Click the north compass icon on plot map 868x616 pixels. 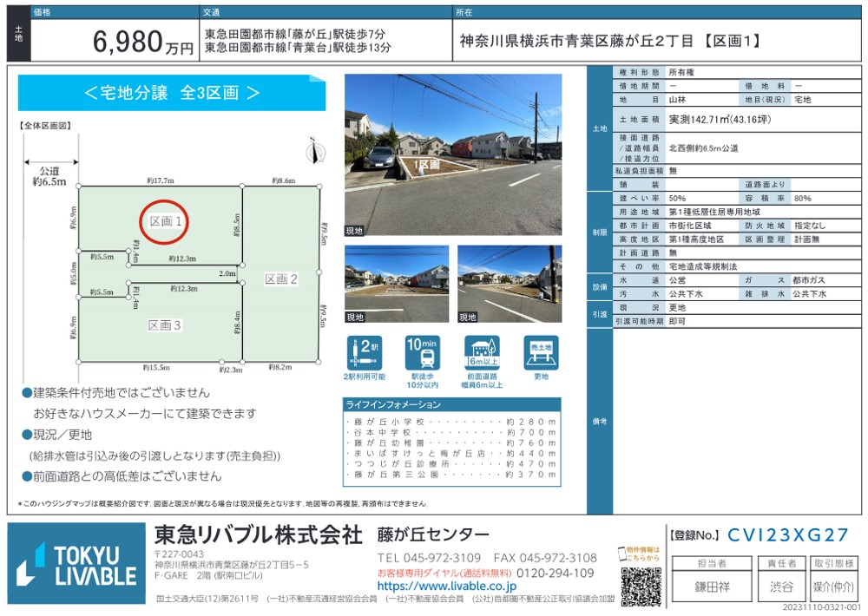[x=315, y=153]
